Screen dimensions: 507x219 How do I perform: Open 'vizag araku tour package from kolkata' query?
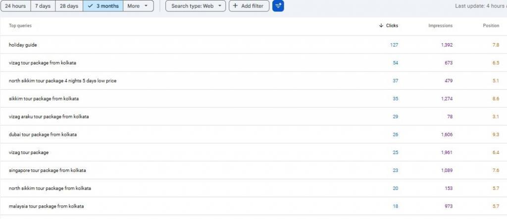coord(253,116)
